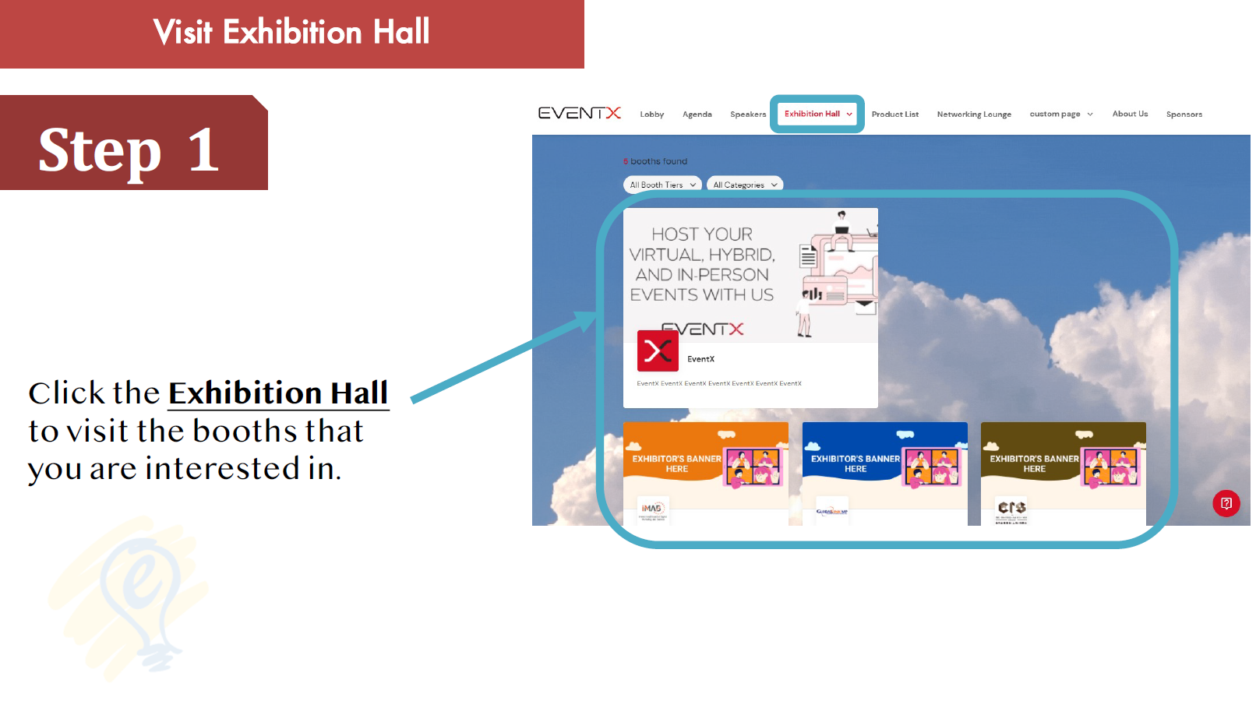
Task: Switch to the Speakers page
Action: point(747,114)
